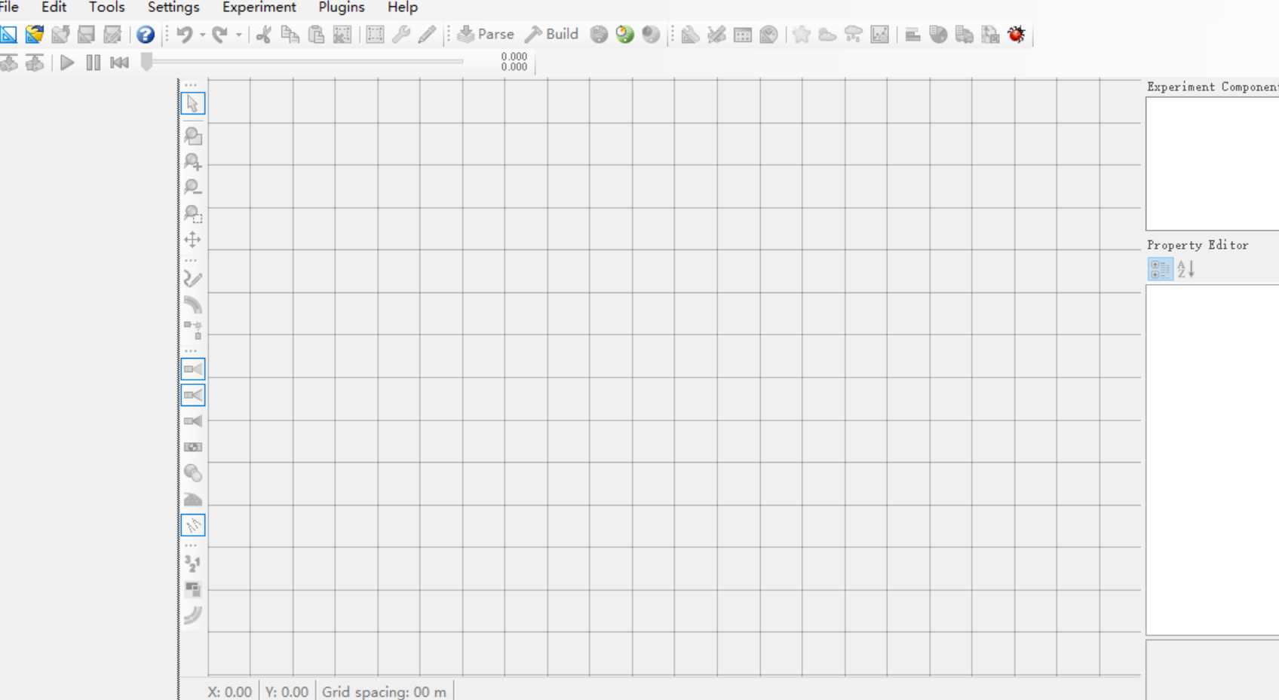Open the Edit menu

pos(54,8)
